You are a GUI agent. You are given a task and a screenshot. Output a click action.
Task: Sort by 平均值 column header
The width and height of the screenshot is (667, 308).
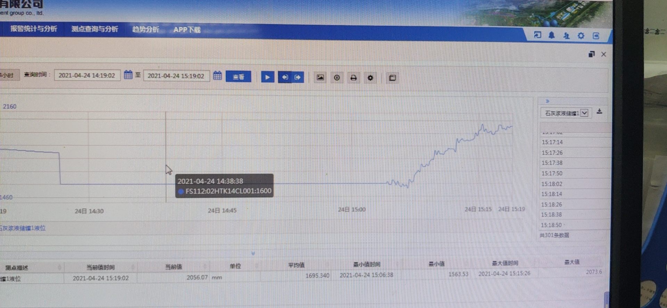pos(296,265)
